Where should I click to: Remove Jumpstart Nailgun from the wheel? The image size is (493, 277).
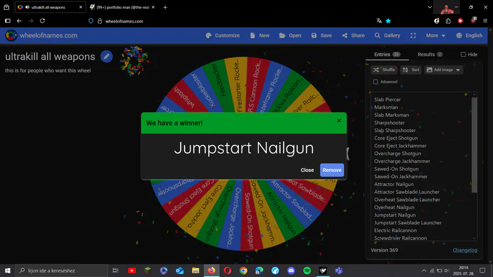332,170
